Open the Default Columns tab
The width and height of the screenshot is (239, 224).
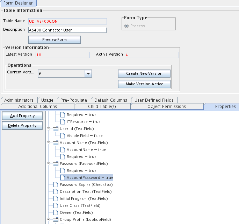111,100
